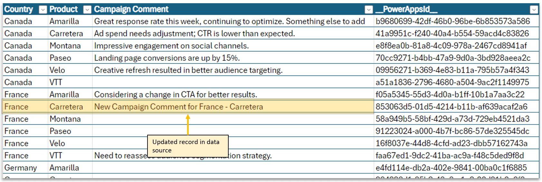The height and width of the screenshot is (182, 542).
Task: Click the PowerApps ID starting with b9680699
Action: pyautogui.click(x=452, y=22)
